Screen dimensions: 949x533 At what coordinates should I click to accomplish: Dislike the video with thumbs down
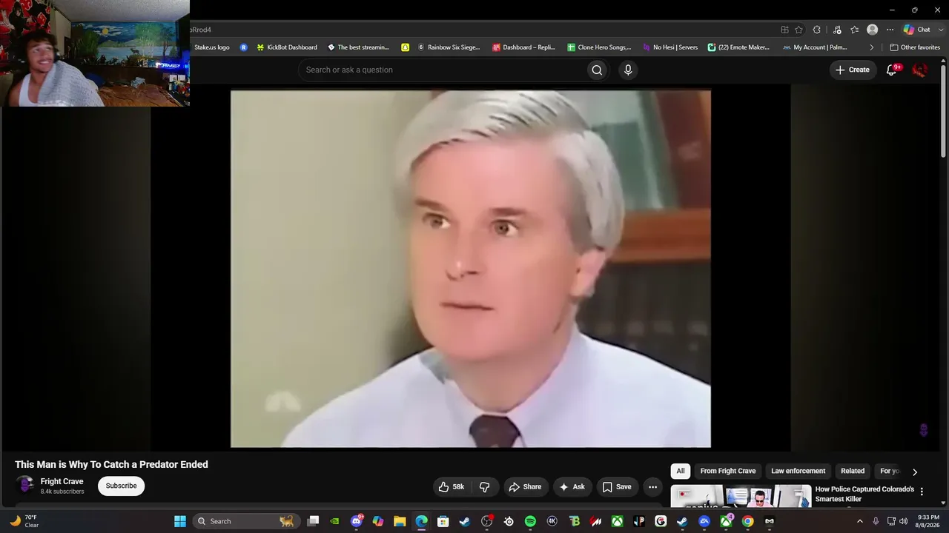(x=485, y=486)
